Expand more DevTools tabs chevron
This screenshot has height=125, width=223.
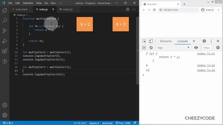(x=194, y=41)
